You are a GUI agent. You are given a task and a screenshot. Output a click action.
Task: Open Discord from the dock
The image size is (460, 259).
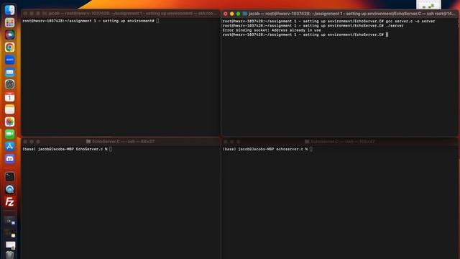[9, 159]
